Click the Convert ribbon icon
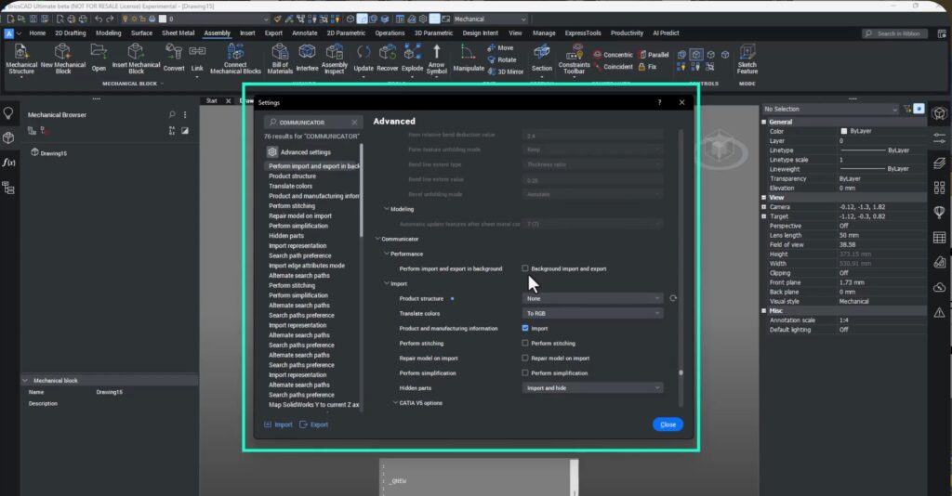Viewport: 952px width, 496px height. [x=174, y=58]
